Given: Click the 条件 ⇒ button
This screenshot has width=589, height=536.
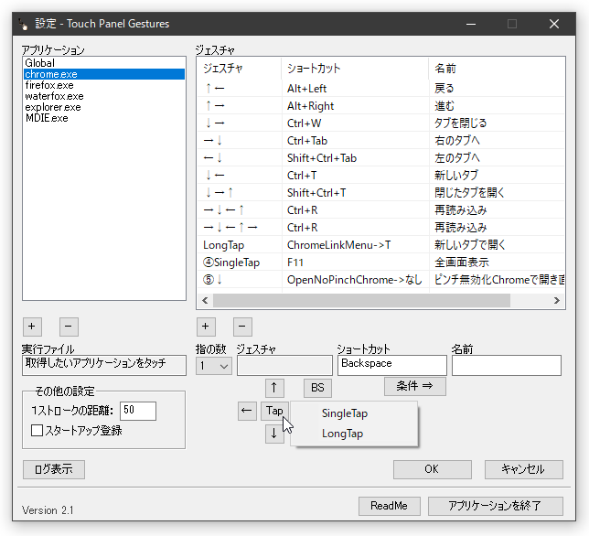Looking at the screenshot, I should pos(414,386).
